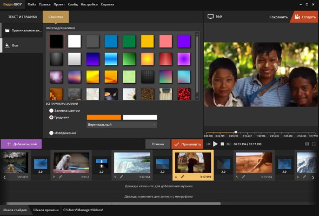Click the play button under preview
This screenshot has height=216, width=319.
coord(215,144)
